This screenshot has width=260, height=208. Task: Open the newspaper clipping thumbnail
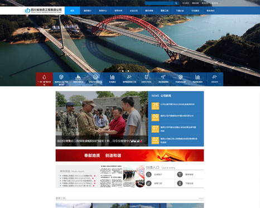111,176
